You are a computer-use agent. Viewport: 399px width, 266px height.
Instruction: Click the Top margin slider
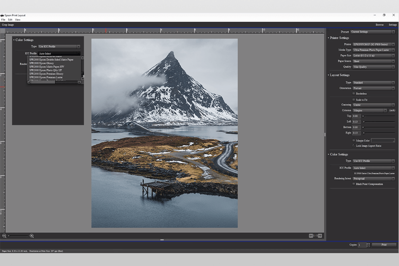[x=379, y=116]
